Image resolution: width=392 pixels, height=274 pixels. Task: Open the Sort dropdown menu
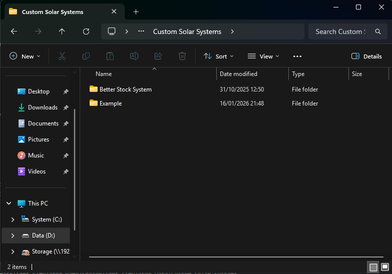point(219,56)
